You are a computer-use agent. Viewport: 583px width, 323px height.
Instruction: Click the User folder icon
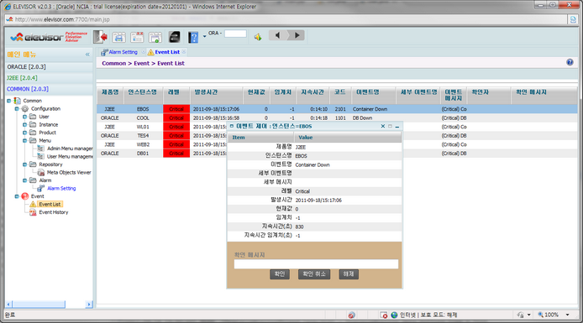click(33, 117)
